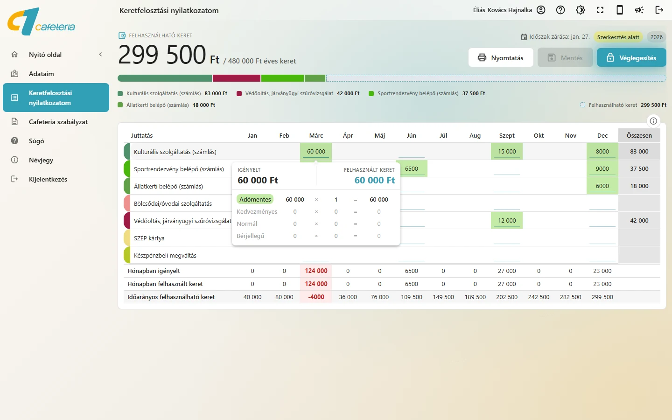Click the Szerkesztés alatt status badge
This screenshot has width=672, height=420.
(618, 37)
